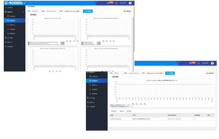Click the vertical scrollbar of the top window
219x139 pixels.
tap(133, 34)
